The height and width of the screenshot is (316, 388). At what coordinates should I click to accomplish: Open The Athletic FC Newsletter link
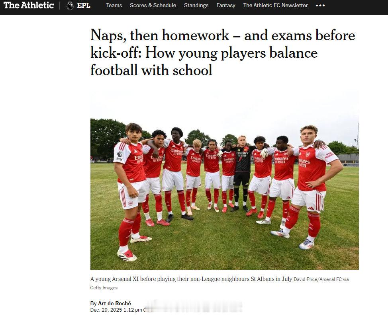[275, 5]
